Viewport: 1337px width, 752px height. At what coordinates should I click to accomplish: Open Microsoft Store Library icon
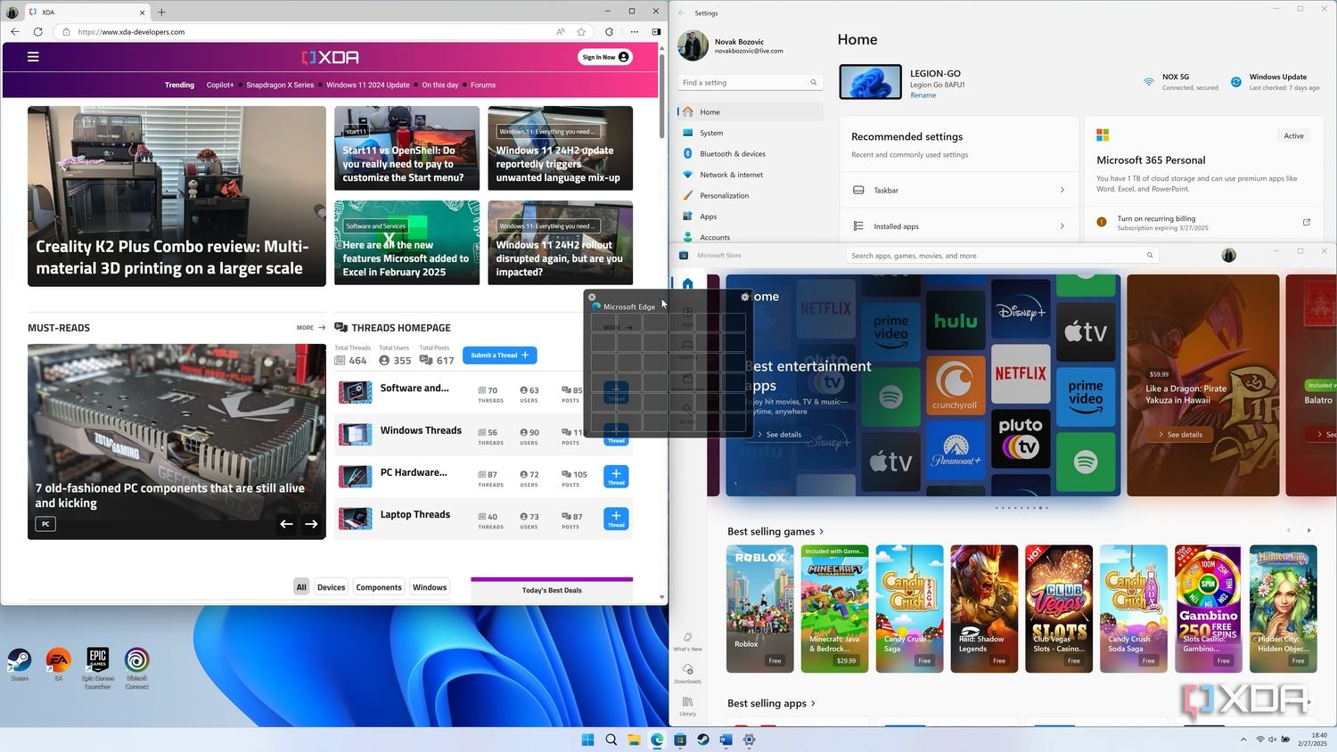687,707
